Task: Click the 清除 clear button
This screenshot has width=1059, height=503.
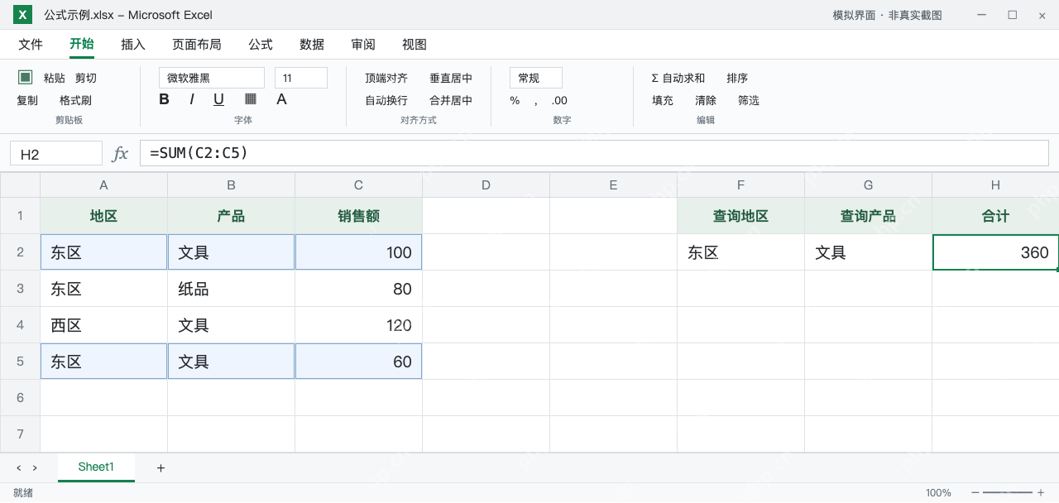Action: 706,100
